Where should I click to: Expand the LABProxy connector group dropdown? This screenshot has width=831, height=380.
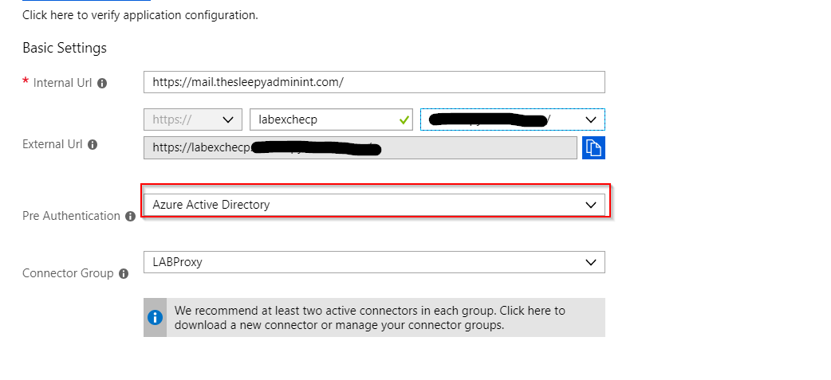pyautogui.click(x=373, y=262)
